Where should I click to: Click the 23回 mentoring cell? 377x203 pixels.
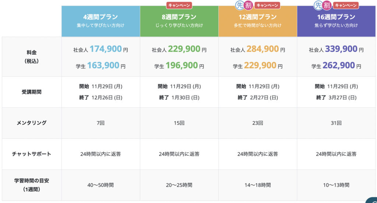tap(257, 123)
